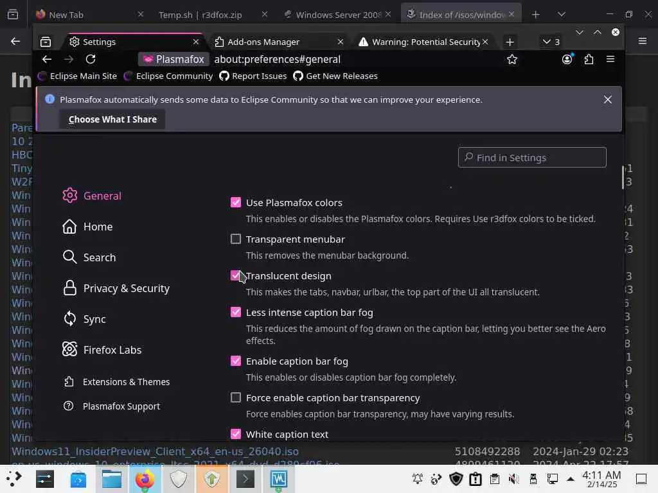Open Extensions & Themes link
Viewport: 658px width, 493px height.
click(x=117, y=382)
